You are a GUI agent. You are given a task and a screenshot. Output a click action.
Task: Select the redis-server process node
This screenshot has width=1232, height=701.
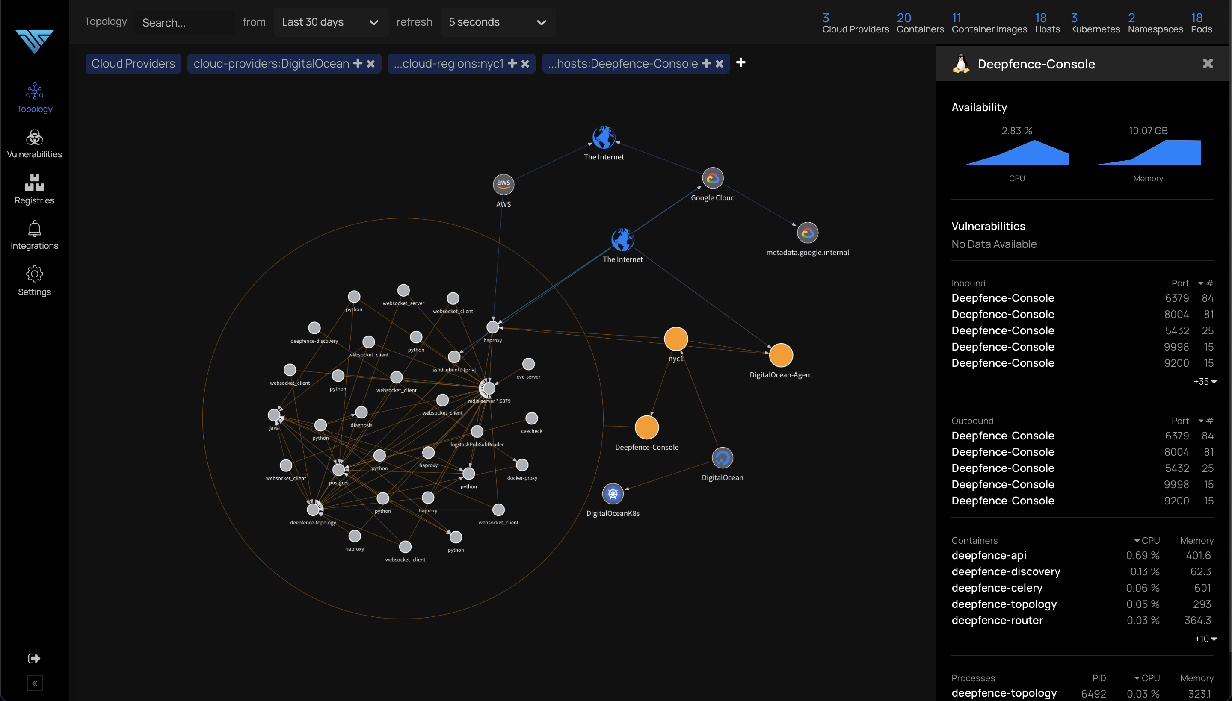pyautogui.click(x=489, y=388)
